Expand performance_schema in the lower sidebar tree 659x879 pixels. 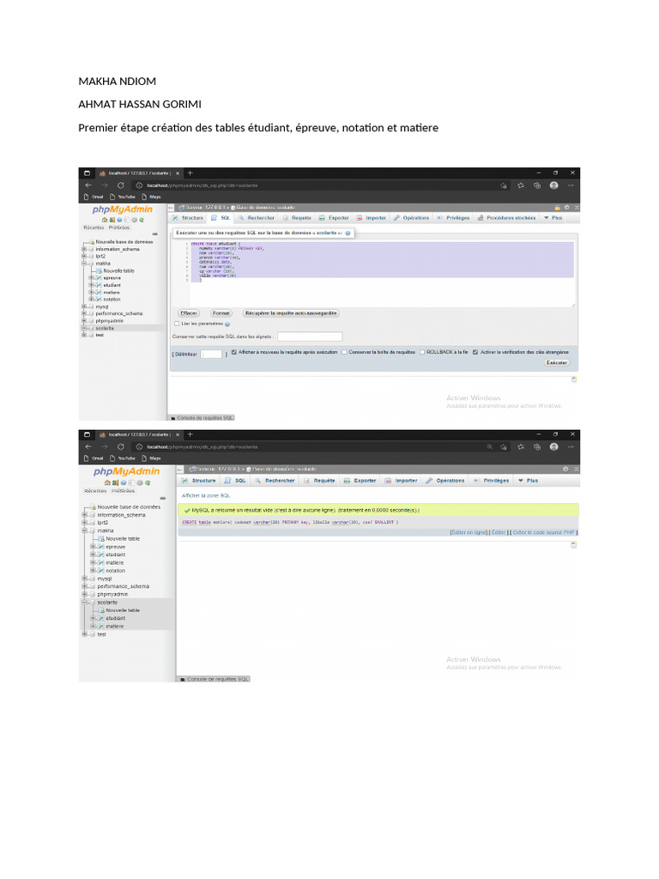coord(85,586)
